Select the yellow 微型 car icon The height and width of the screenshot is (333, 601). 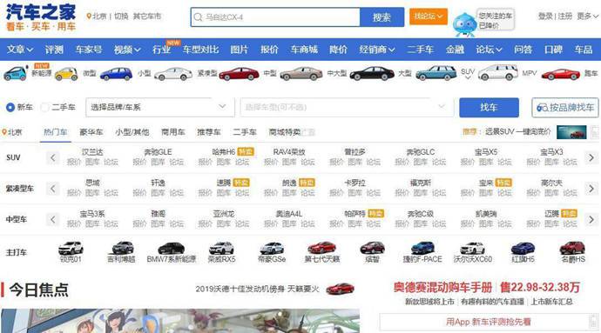66,74
